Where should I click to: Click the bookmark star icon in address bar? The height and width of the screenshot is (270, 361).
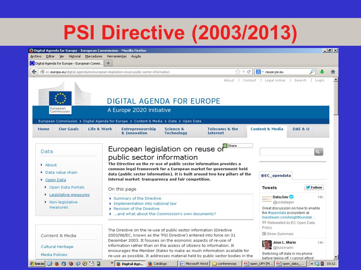coord(238,72)
